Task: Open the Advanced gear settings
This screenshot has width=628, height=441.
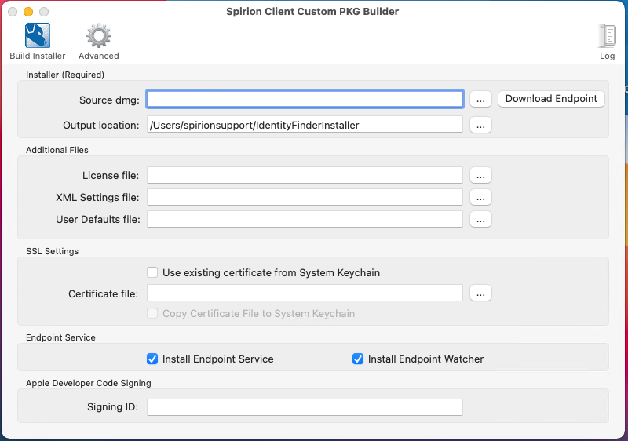Action: (x=99, y=37)
